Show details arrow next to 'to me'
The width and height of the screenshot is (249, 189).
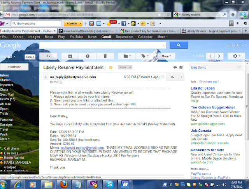[x=61, y=82]
